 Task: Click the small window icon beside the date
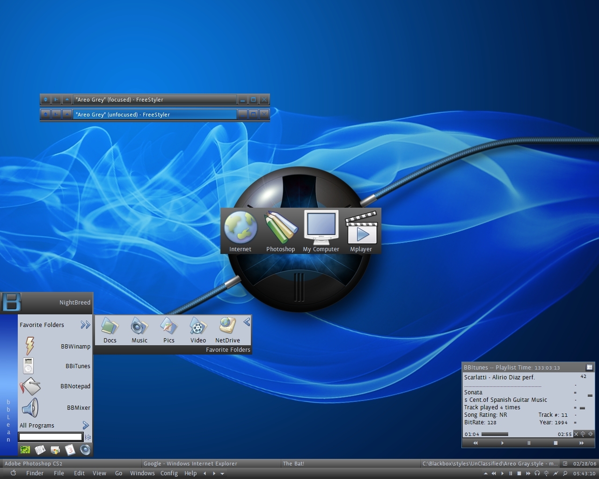point(565,464)
